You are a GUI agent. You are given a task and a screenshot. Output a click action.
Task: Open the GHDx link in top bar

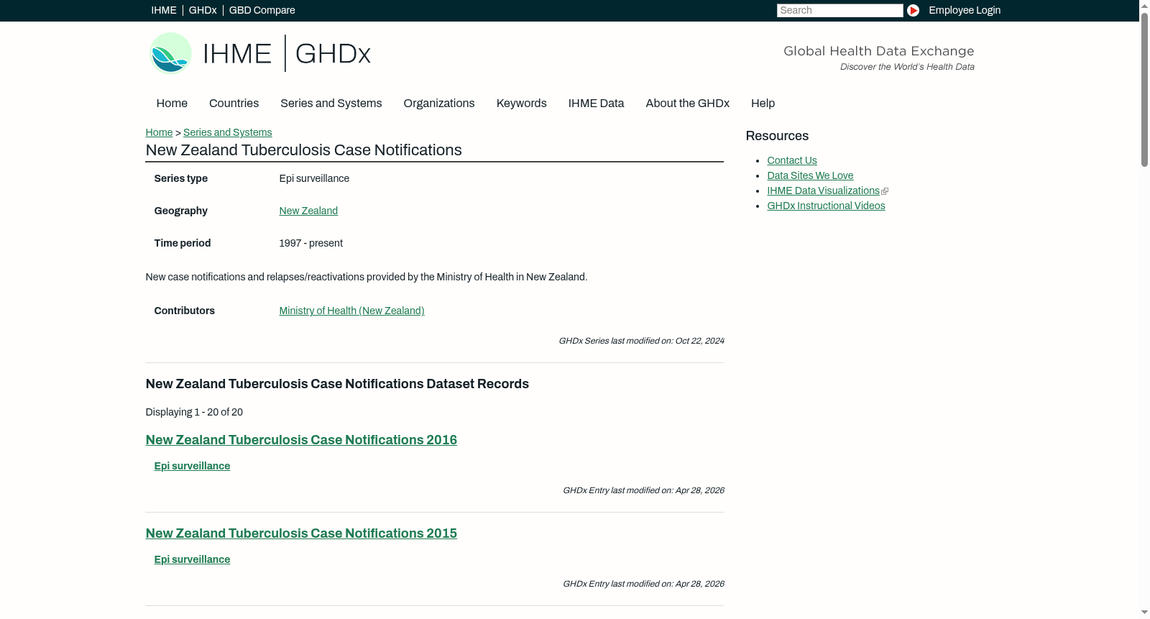203,10
